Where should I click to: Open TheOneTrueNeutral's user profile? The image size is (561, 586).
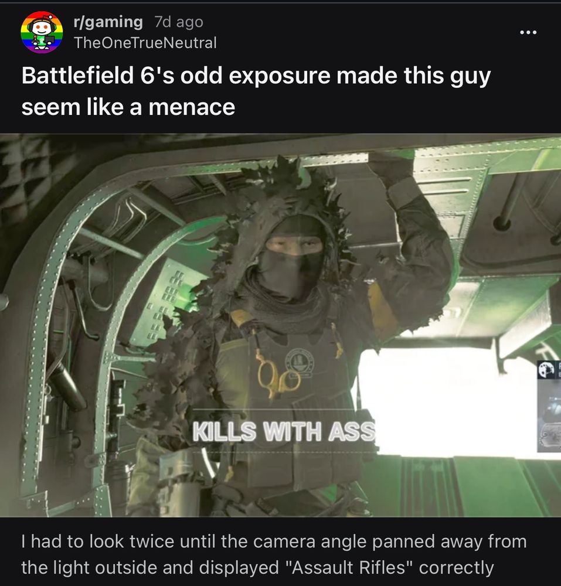click(145, 43)
